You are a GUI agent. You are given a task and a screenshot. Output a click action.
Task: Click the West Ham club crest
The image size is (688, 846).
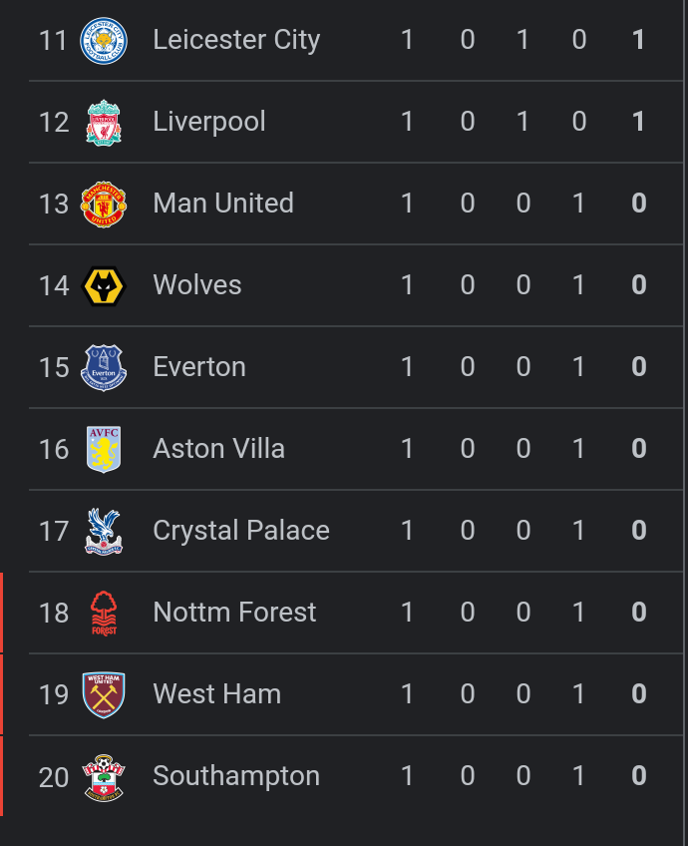[x=104, y=694]
